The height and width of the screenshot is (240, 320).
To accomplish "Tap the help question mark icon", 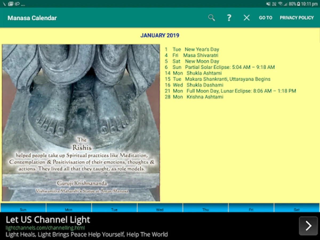I will click(229, 18).
